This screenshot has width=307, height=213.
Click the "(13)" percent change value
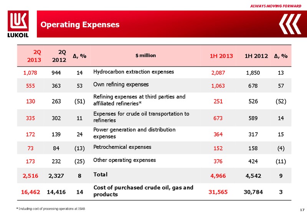point(79,148)
